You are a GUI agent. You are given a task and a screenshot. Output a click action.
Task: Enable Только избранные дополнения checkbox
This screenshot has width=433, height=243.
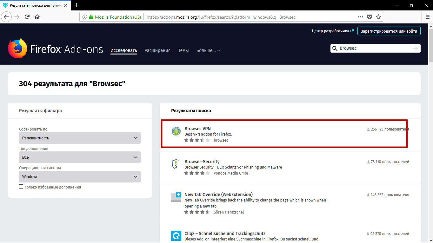click(21, 187)
